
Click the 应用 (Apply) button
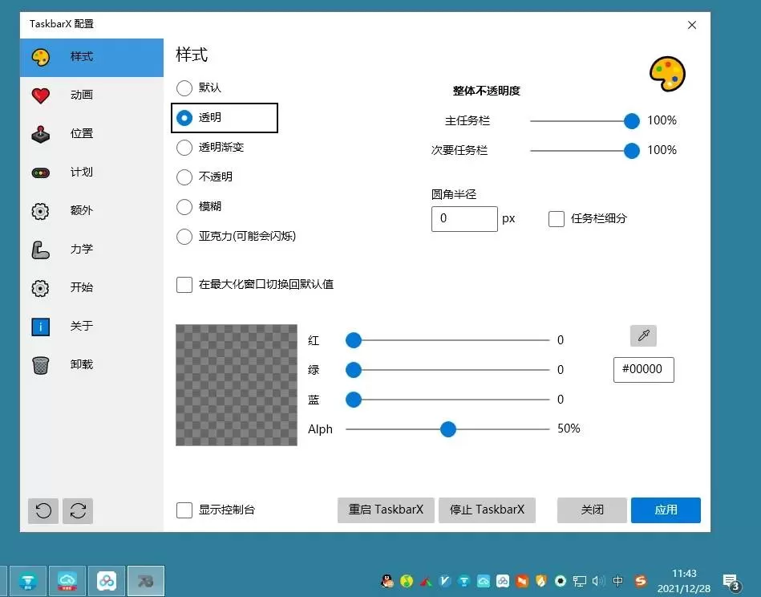click(x=666, y=510)
